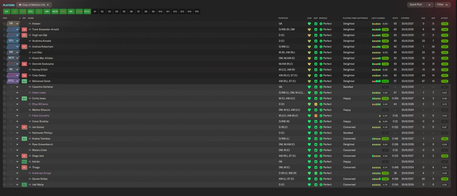
Task: Open the position dropdown for Diogo Jota
Action: [x=17, y=156]
